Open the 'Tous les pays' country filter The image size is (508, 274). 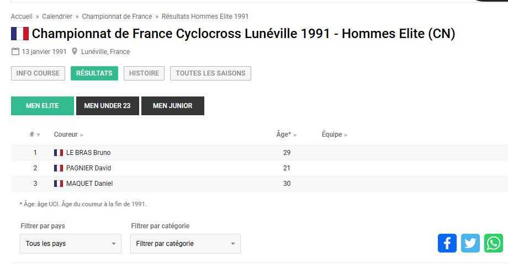tap(71, 244)
